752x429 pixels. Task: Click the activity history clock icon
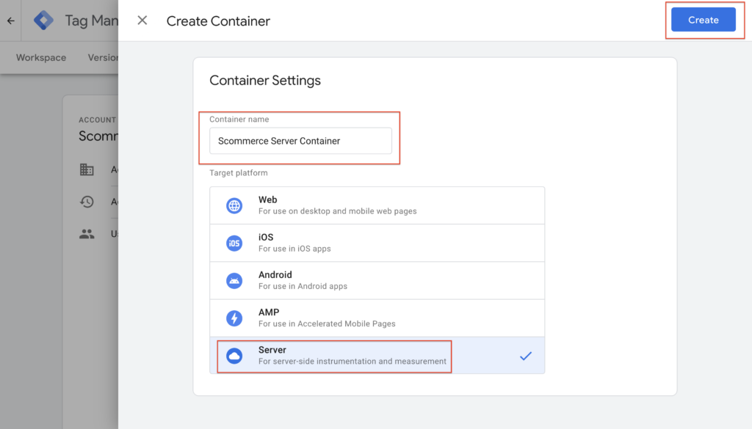point(87,202)
